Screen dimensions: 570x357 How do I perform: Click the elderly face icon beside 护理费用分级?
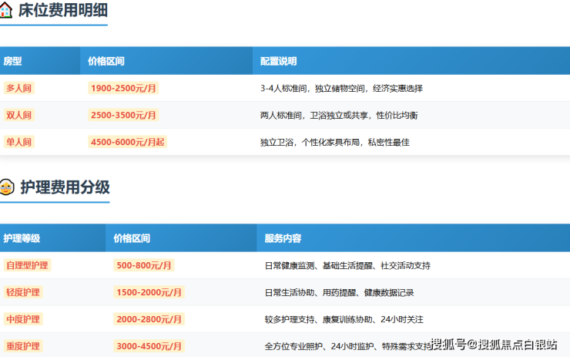tap(8, 187)
